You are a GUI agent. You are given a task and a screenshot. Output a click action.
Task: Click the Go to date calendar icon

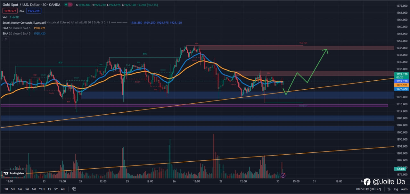(x=74, y=189)
